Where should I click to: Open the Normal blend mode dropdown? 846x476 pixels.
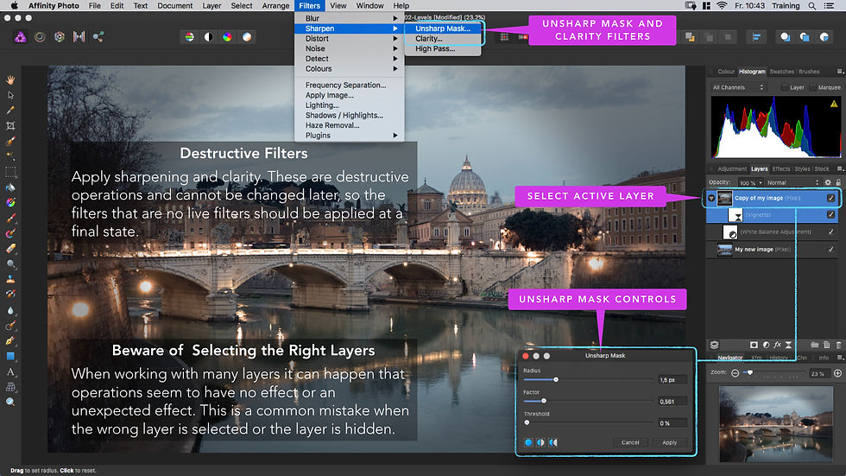click(793, 183)
